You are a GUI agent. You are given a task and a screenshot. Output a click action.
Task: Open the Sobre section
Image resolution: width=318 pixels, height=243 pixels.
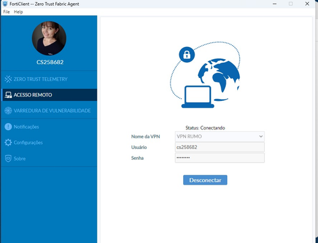coord(49,159)
